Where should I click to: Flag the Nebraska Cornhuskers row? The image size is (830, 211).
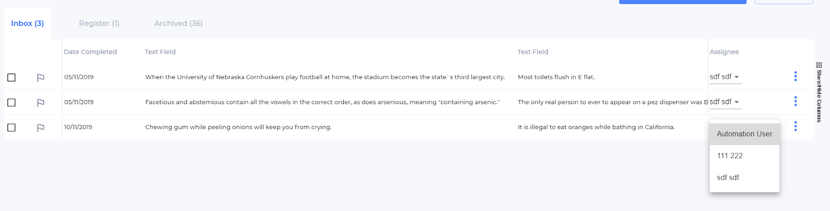40,78
